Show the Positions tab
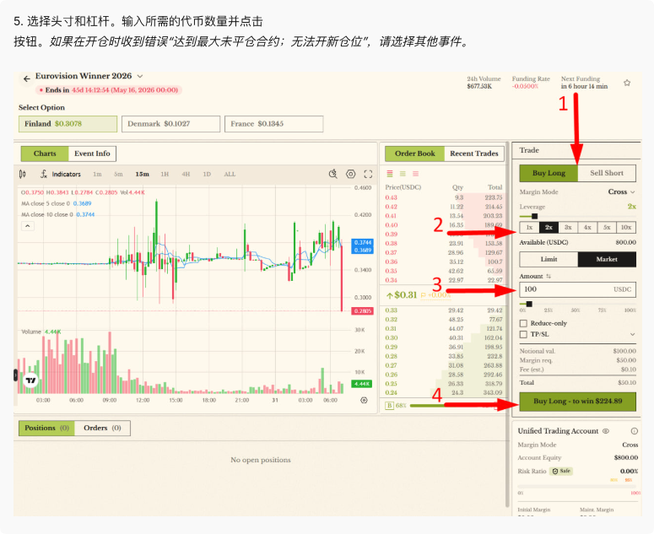 46,428
